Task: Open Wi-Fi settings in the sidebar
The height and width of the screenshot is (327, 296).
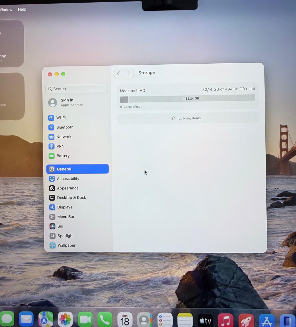Action: 77,118
